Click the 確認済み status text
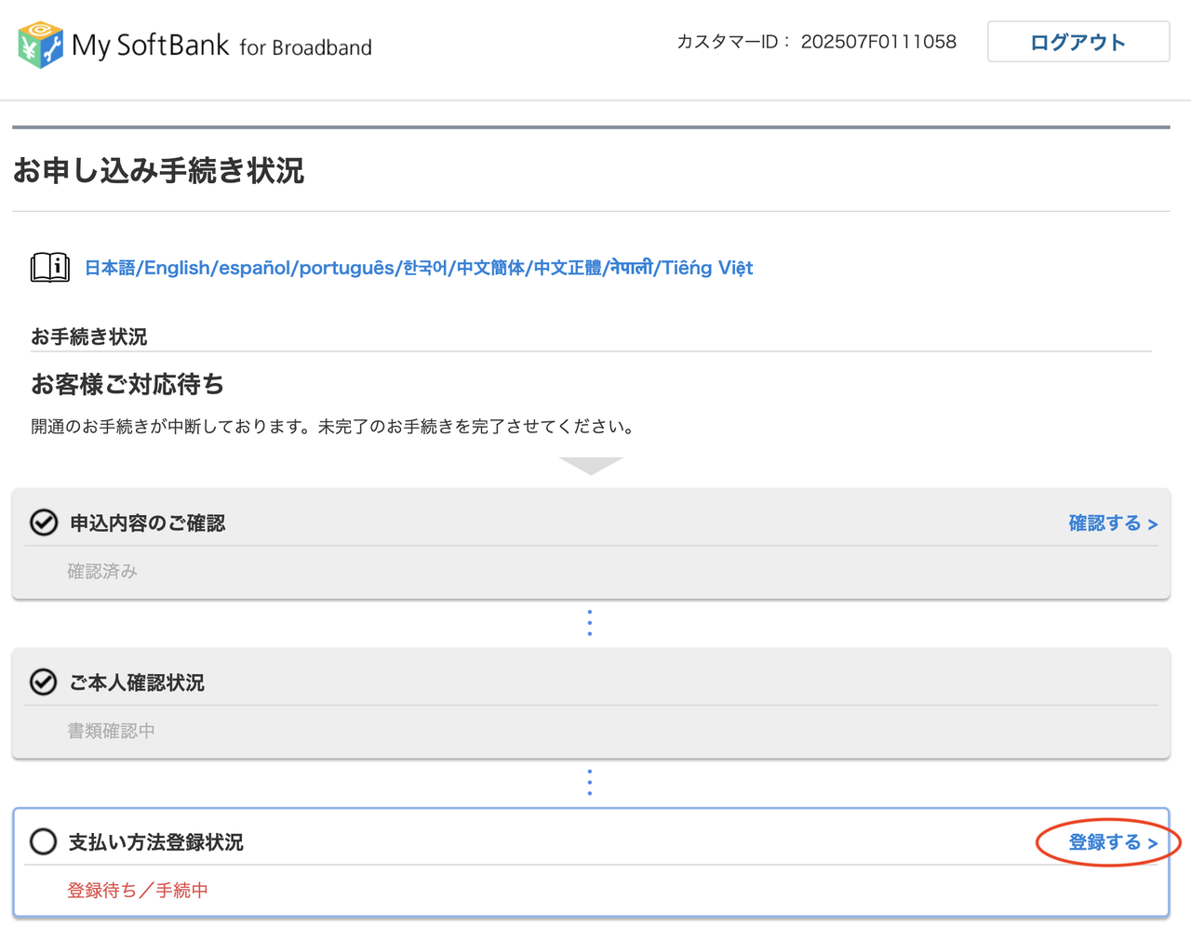The height and width of the screenshot is (939, 1191). pyautogui.click(x=102, y=572)
